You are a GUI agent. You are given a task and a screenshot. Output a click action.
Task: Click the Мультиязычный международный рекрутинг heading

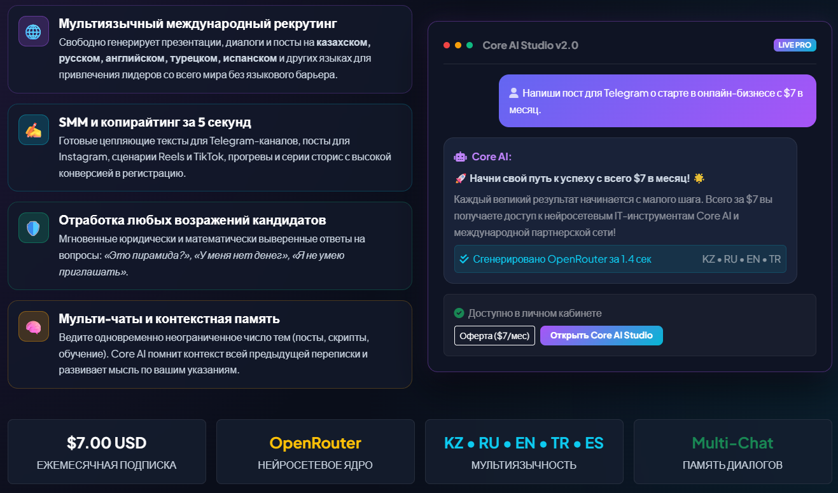(198, 24)
